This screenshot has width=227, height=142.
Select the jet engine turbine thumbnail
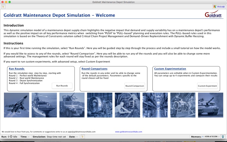click(x=100, y=105)
